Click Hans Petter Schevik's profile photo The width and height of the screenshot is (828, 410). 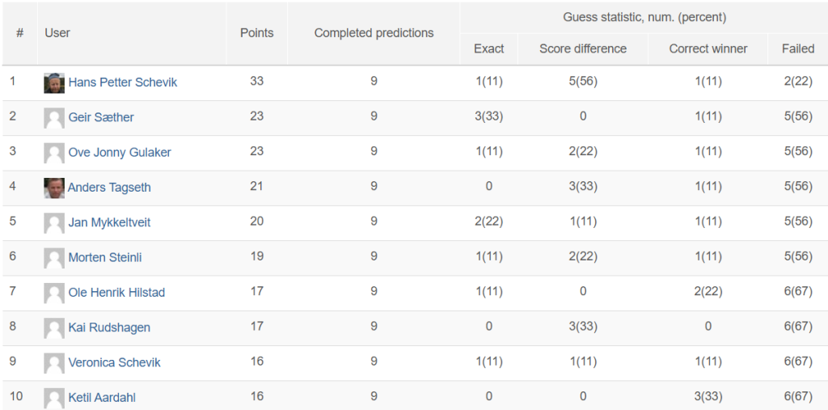click(x=54, y=83)
